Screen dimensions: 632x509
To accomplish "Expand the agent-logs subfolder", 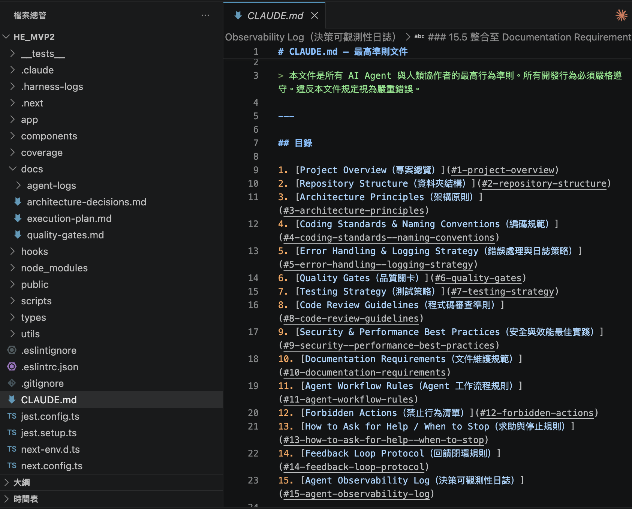I will tap(18, 185).
